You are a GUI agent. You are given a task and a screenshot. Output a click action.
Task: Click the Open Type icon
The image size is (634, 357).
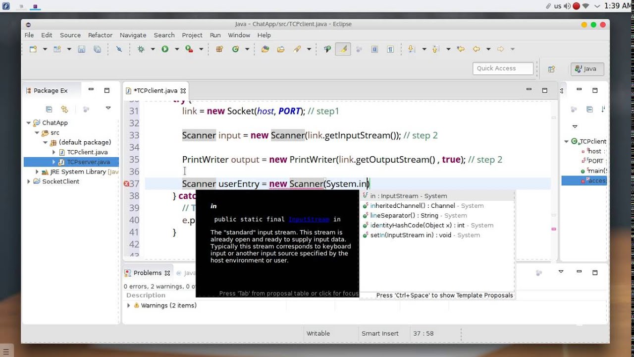[265, 49]
